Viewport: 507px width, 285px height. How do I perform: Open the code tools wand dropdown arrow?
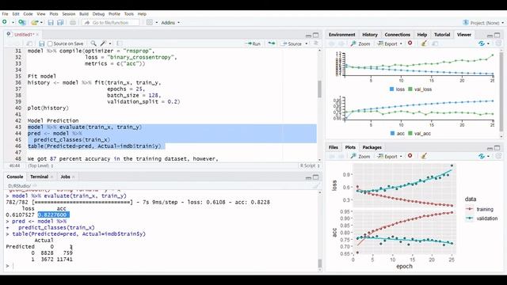pyautogui.click(x=110, y=44)
